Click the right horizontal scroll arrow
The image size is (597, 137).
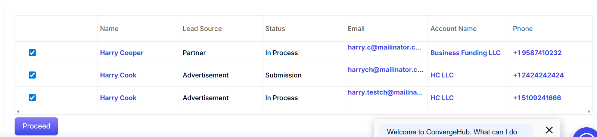tap(589, 111)
